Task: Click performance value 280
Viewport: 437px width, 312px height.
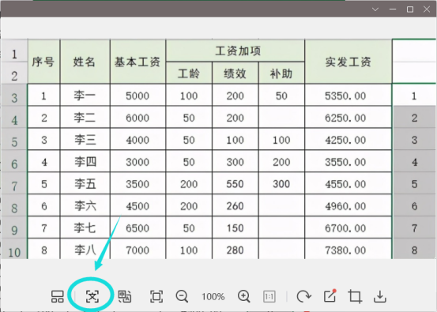Action: (x=235, y=250)
